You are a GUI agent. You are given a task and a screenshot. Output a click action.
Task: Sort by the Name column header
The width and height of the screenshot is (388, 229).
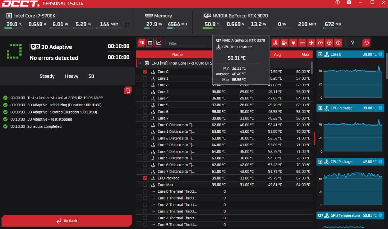pos(177,55)
